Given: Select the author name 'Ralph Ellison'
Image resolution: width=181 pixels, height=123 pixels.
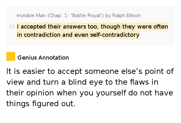Looking at the screenshot, I should click(126, 16).
